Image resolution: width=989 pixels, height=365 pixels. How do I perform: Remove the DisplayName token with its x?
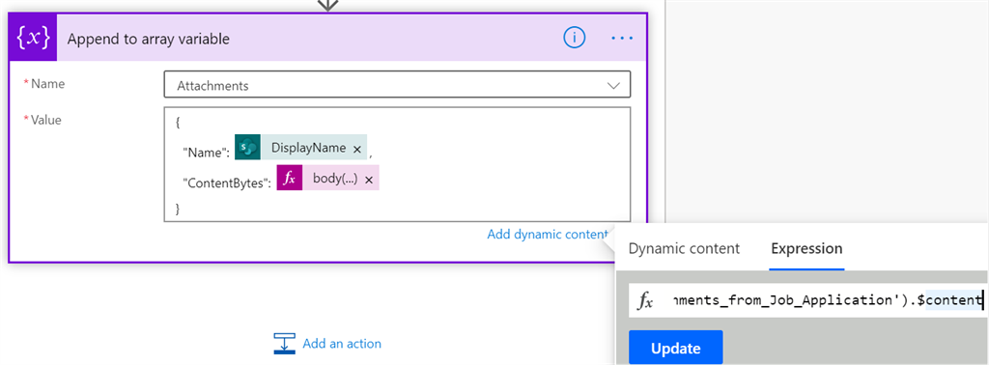click(356, 150)
